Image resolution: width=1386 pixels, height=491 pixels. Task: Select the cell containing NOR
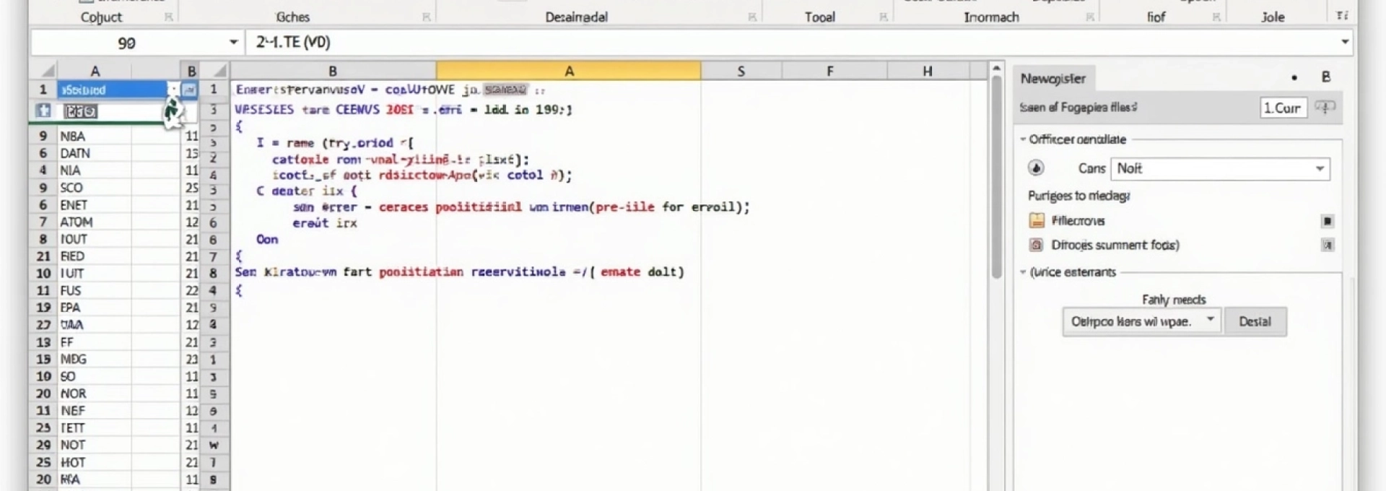point(95,394)
